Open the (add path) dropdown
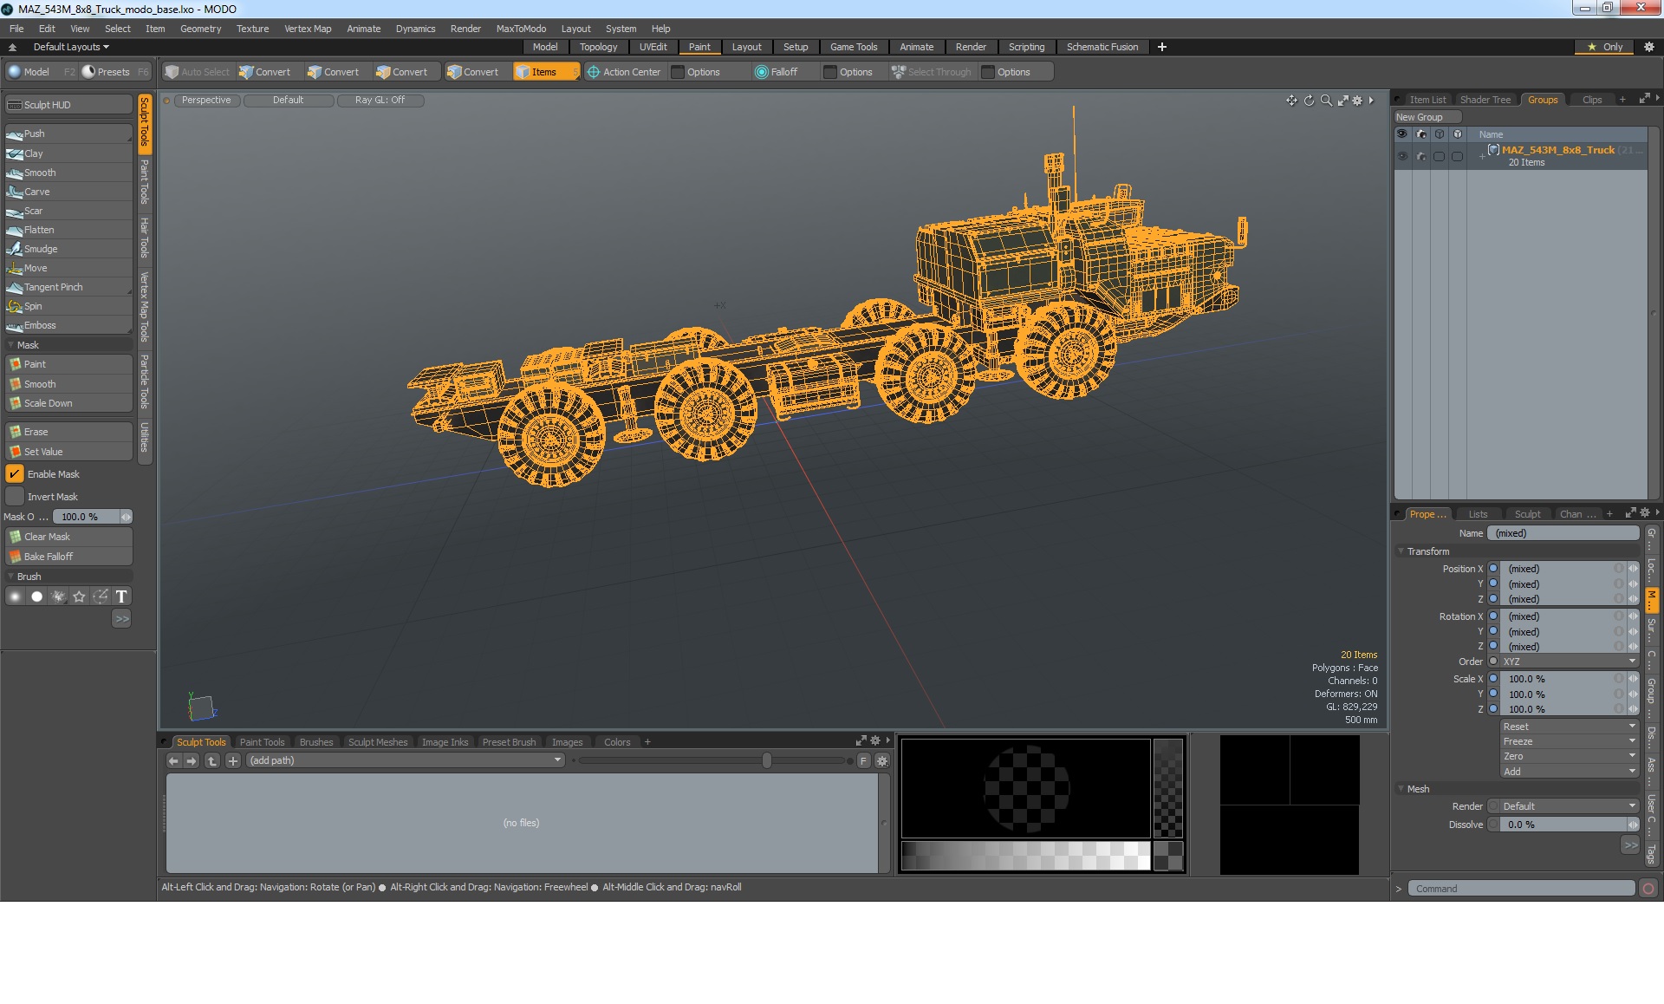The height and width of the screenshot is (1004, 1664). point(406,760)
